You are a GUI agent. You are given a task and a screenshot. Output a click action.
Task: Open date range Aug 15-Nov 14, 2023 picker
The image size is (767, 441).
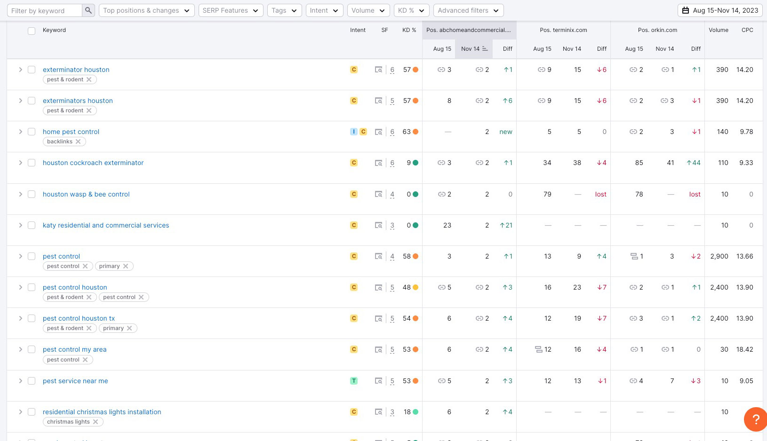(x=720, y=10)
